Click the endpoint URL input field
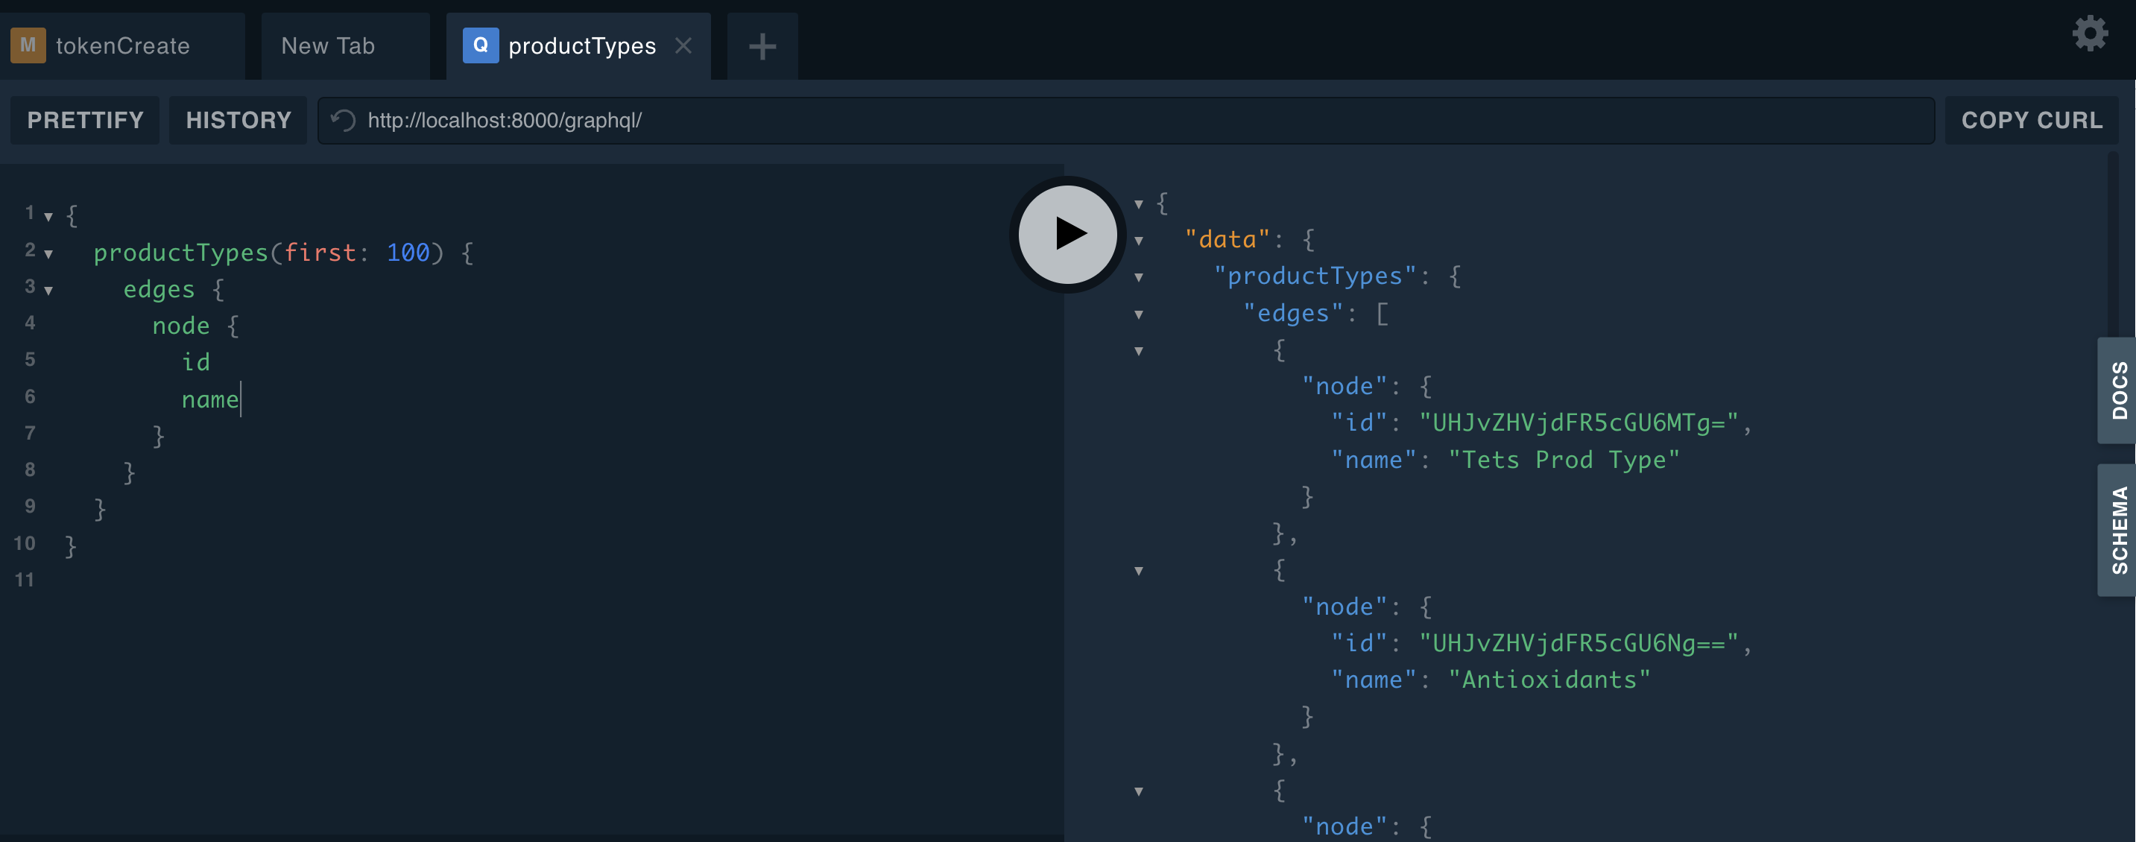 pos(1126,121)
